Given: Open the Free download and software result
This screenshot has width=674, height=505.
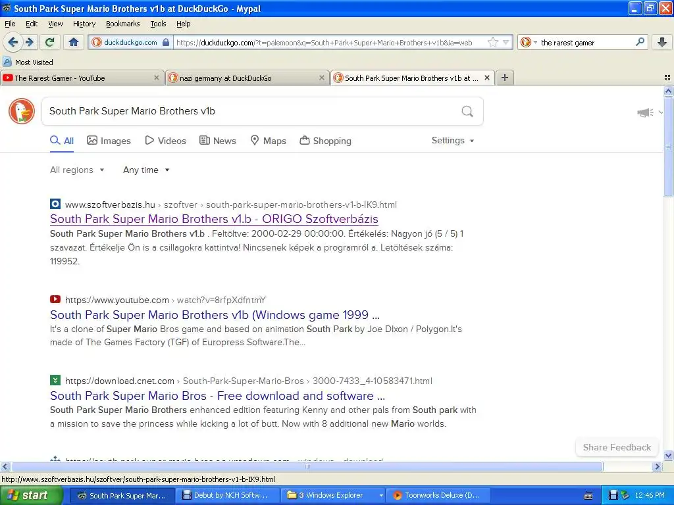Looking at the screenshot, I should click(217, 395).
